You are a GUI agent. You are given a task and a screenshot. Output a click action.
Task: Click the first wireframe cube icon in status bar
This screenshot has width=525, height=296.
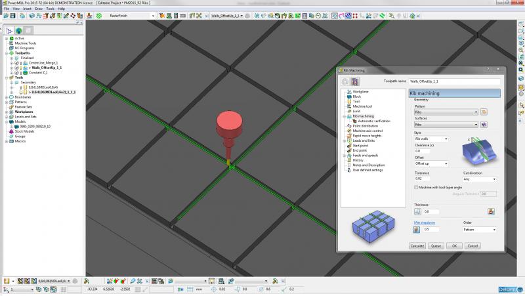pos(39,289)
